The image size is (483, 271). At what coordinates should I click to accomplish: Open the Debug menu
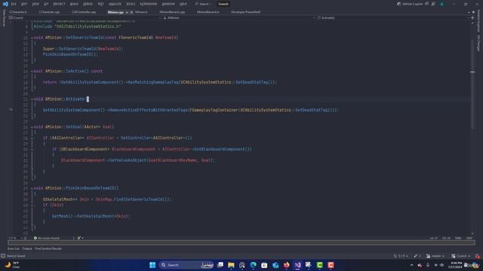pos(88,4)
